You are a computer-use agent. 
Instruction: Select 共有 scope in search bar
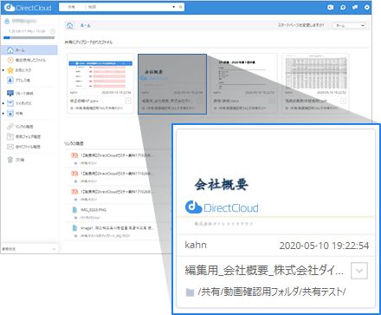click(72, 7)
